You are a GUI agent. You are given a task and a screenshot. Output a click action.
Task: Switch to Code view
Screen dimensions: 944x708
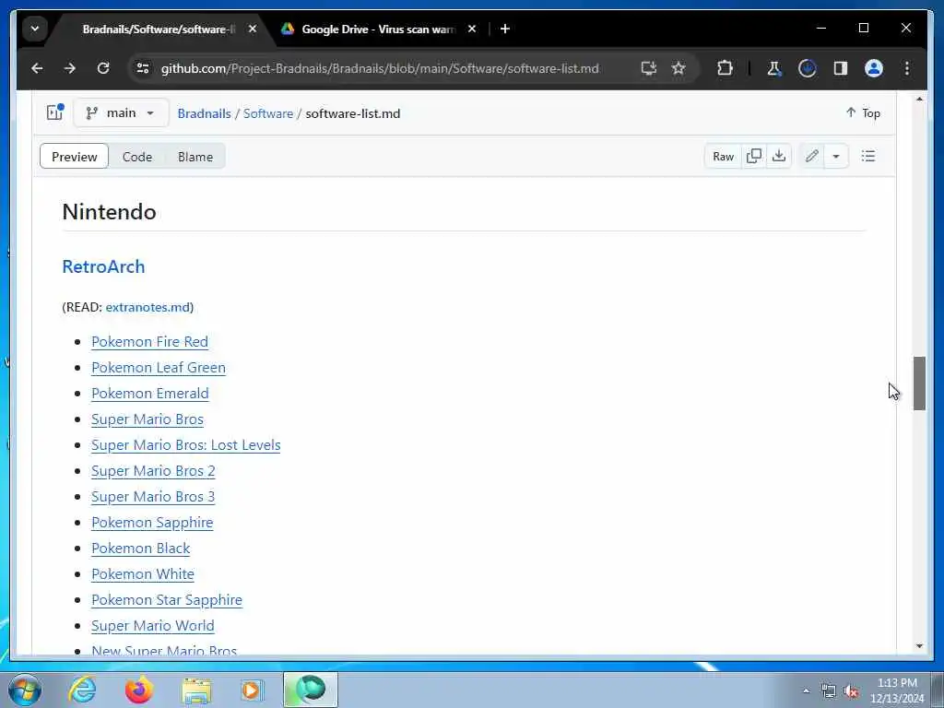(x=137, y=157)
